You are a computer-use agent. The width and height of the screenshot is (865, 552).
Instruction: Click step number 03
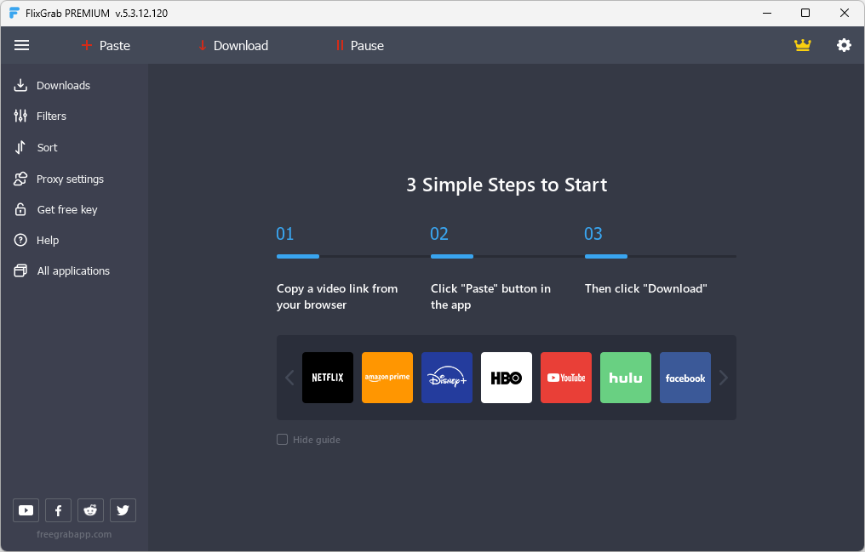click(593, 234)
